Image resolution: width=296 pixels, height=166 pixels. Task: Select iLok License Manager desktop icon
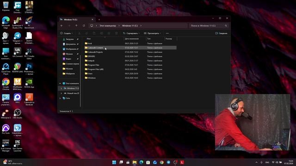tap(6, 146)
